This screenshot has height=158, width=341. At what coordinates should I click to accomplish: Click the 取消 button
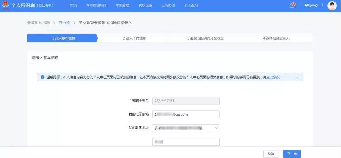(271, 154)
